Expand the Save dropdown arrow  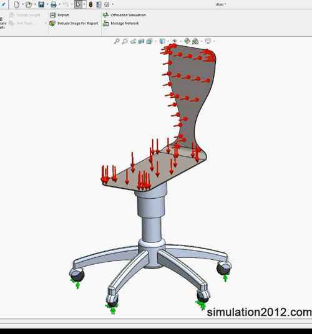click(47, 4)
